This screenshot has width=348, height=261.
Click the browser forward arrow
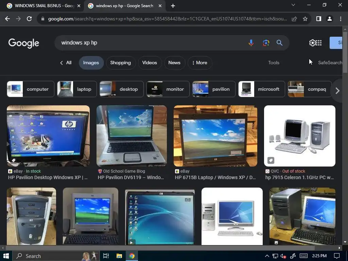tap(18, 19)
